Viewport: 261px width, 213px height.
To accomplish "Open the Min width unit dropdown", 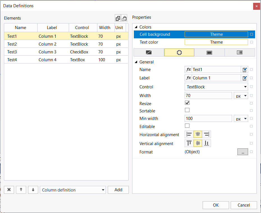I will (x=241, y=119).
